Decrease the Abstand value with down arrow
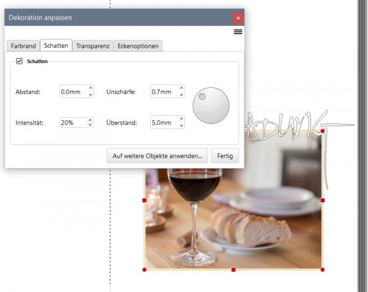368x292 pixels. 91,95
